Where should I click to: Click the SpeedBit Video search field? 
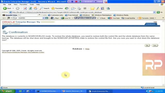point(29,15)
